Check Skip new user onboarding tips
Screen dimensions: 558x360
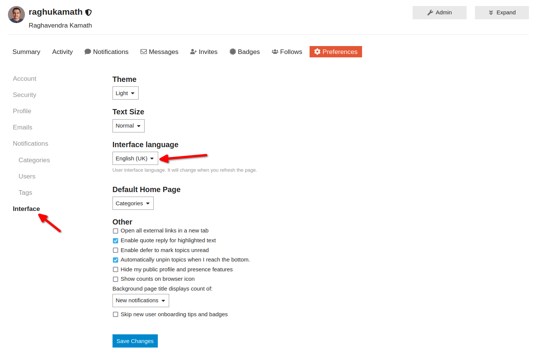[116, 315]
